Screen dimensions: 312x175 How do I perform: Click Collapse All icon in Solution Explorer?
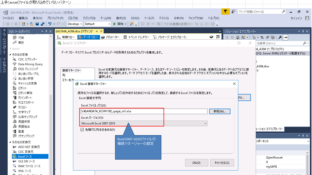(267, 37)
